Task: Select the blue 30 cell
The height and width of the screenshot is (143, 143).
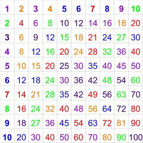Action: (x=136, y=37)
